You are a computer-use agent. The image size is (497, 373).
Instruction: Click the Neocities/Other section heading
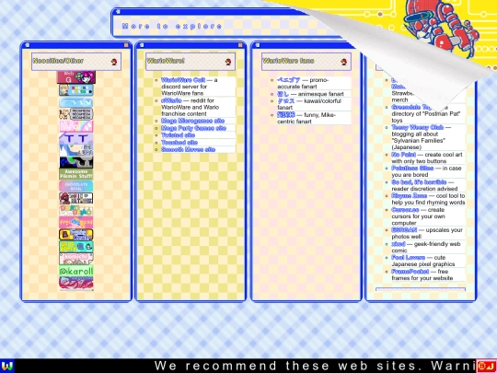pos(58,61)
